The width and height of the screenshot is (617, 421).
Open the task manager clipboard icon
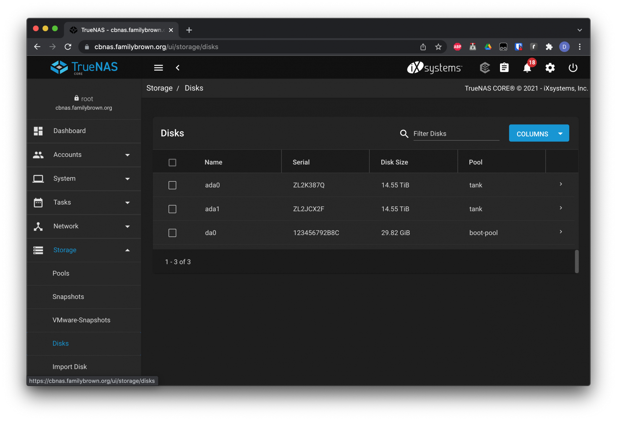504,67
